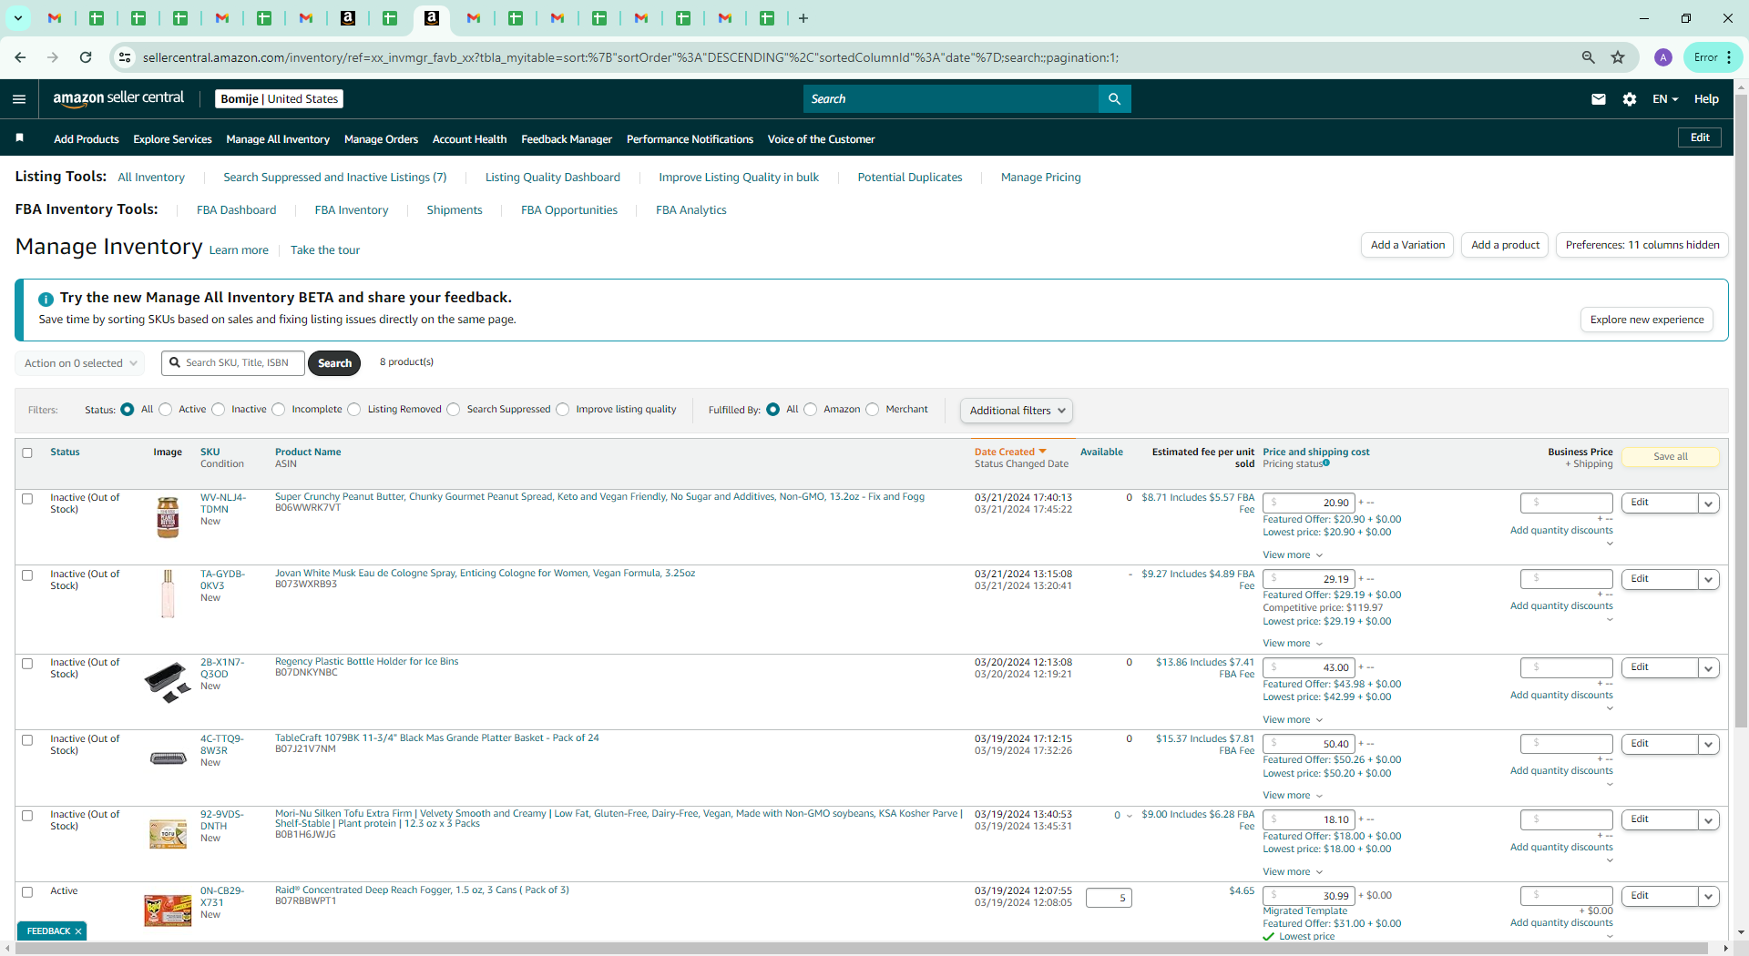Open the Chrome profile avatar

coord(1663,57)
